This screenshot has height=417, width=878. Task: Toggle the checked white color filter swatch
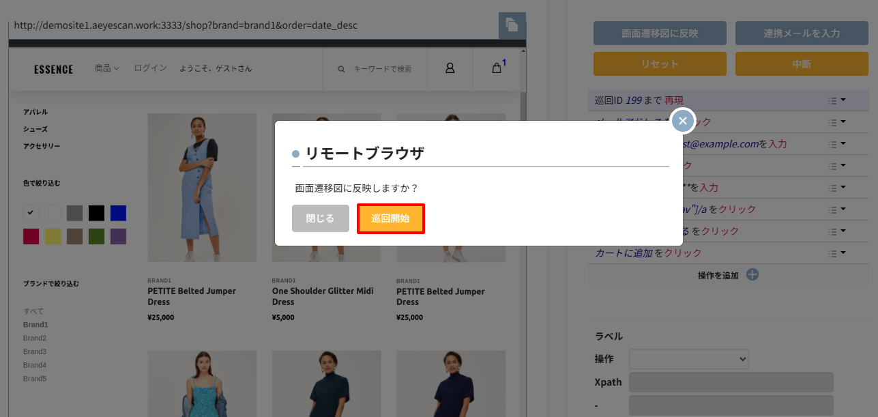pos(31,213)
